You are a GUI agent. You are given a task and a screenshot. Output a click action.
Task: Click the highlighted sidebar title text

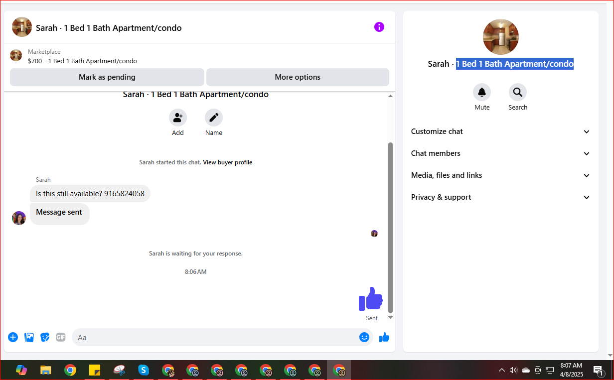point(515,64)
